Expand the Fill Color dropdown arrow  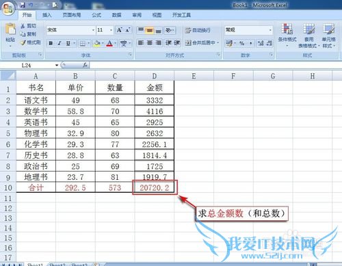click(x=103, y=43)
